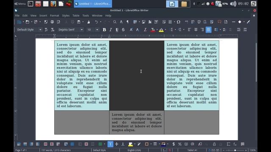Open the Styles menu
271x152 pixels.
[66, 16]
